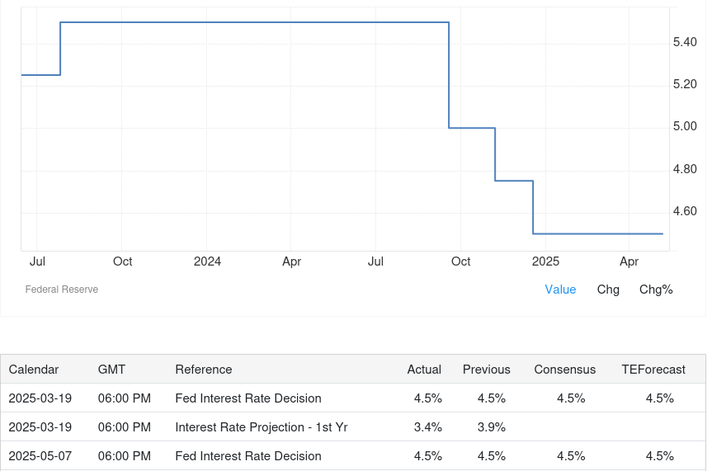Click the Actual column header
The image size is (707, 471).
point(424,370)
